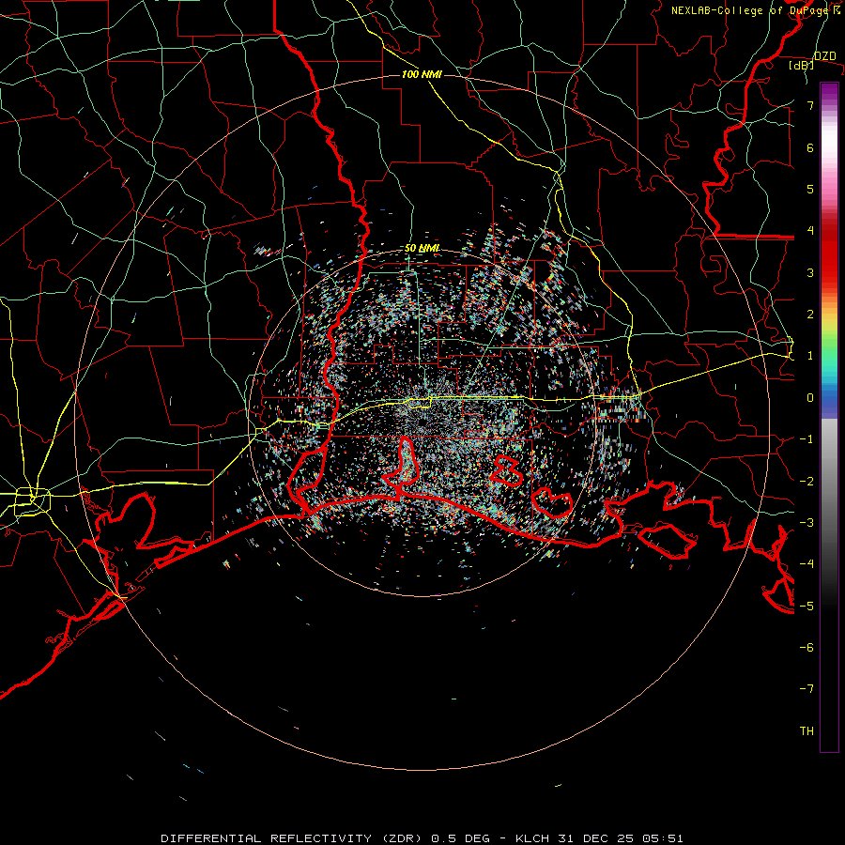Click the 2 value on the color scale

pos(810,315)
